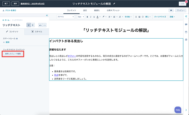Click the subheading 詳細を伝えます

point(57,50)
